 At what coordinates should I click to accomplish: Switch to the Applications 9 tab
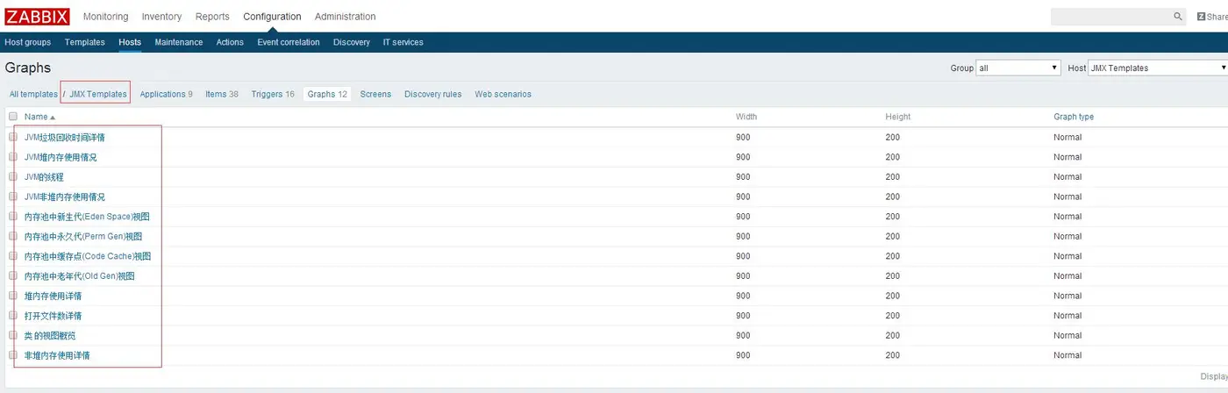pyautogui.click(x=166, y=94)
